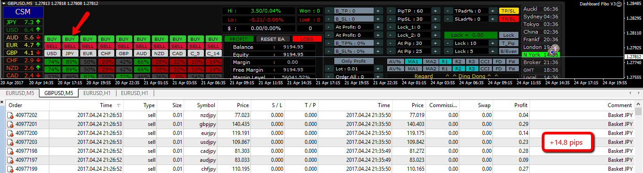
Task: Click the London session time row
Action: (541, 47)
